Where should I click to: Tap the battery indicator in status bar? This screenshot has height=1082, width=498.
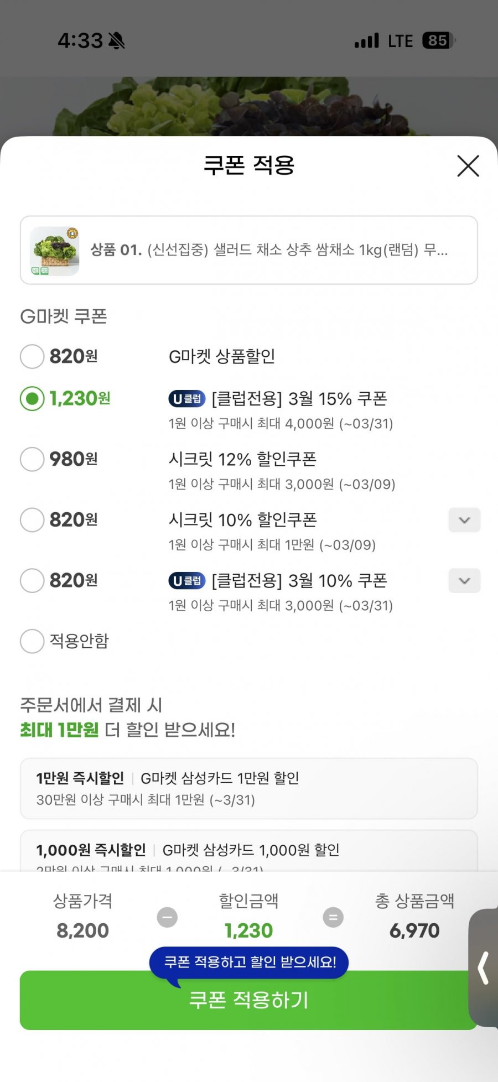pyautogui.click(x=438, y=40)
